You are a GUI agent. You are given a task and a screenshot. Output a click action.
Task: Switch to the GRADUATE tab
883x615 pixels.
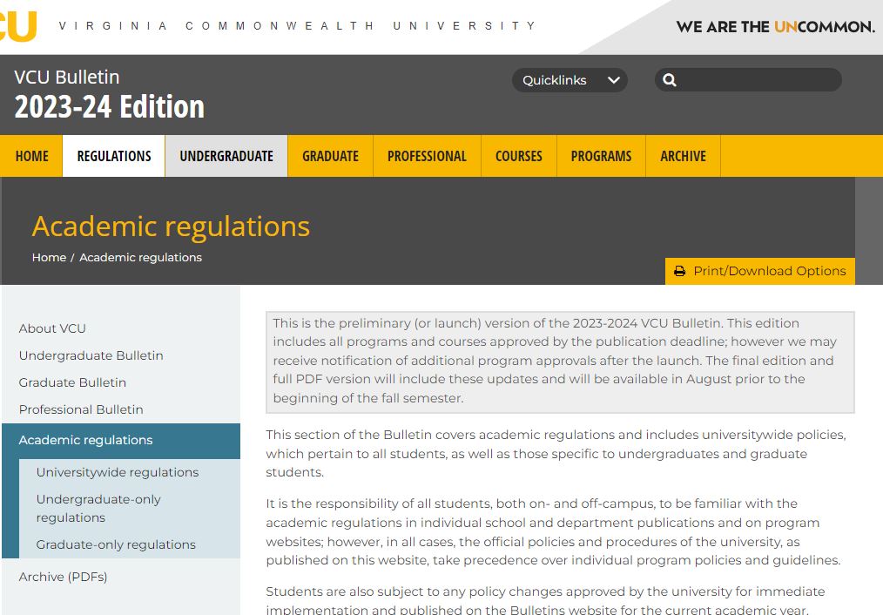[x=330, y=156]
